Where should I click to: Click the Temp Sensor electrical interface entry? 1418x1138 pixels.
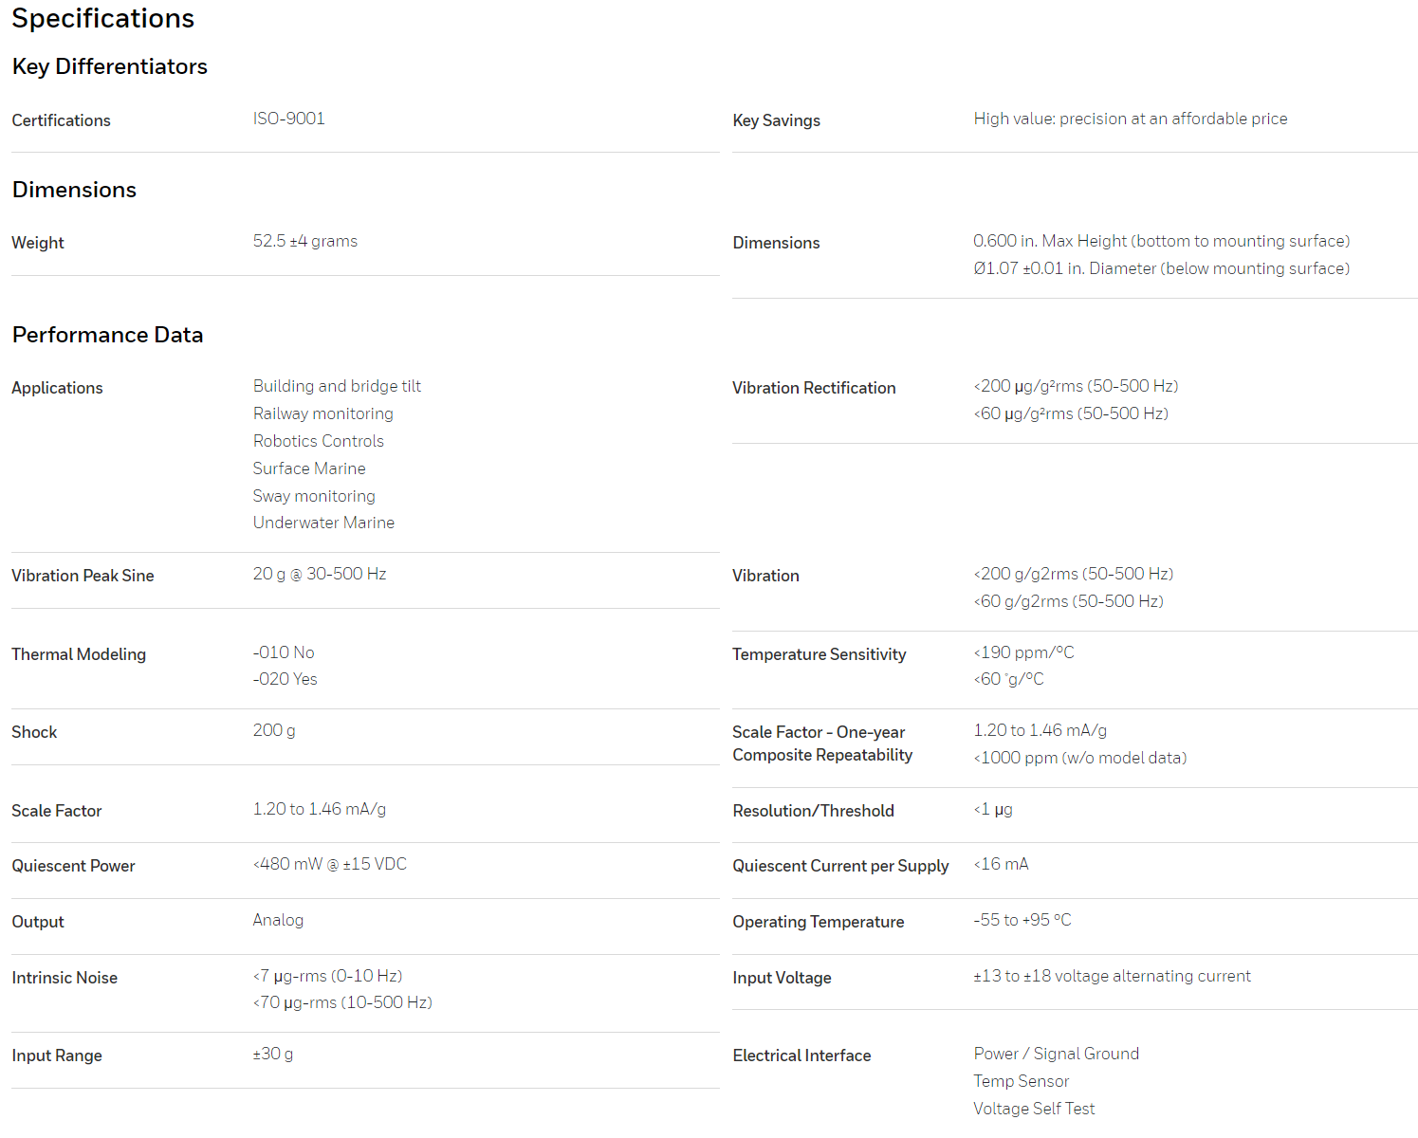[x=1021, y=1081]
